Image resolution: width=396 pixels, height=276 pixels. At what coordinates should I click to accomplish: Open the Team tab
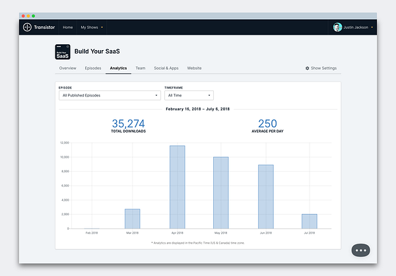[x=141, y=68]
